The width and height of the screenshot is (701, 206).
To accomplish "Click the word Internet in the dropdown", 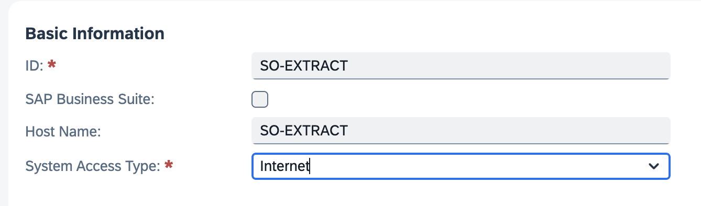I will [285, 166].
